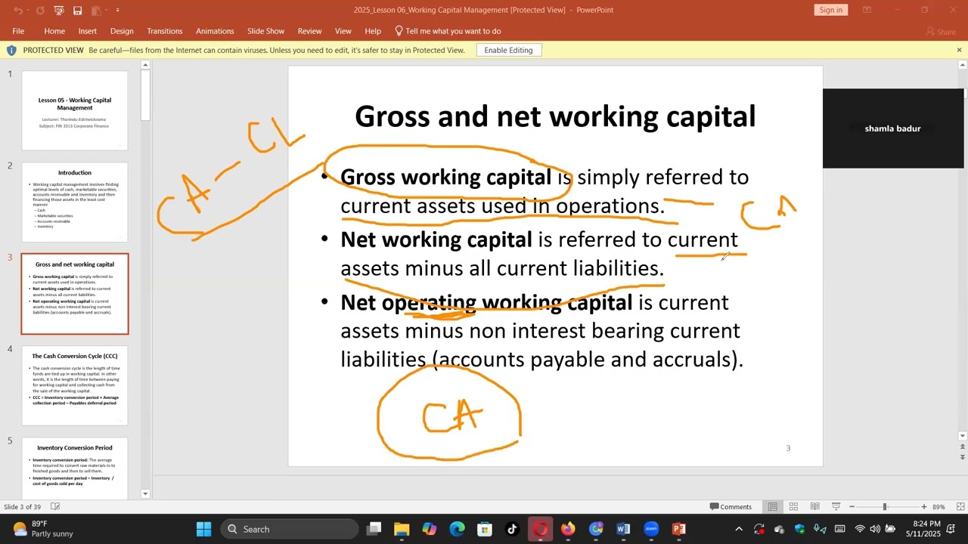This screenshot has width=968, height=544.
Task: Click the Slide 3 of 39 indicator
Action: [x=22, y=507]
